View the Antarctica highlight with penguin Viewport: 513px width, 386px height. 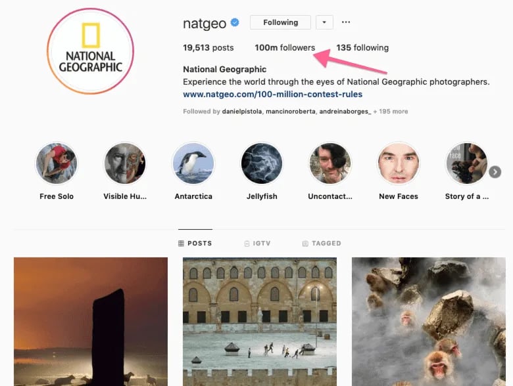coord(193,164)
